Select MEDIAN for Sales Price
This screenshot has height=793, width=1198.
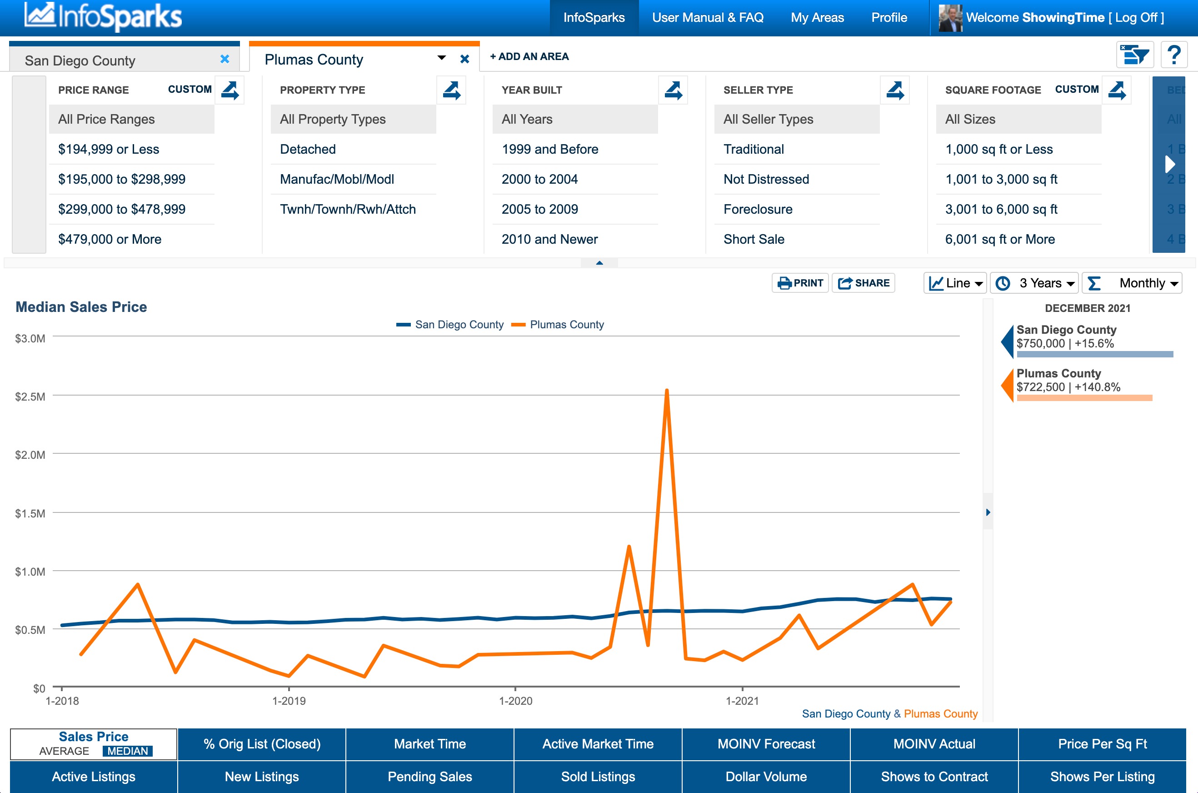(127, 751)
